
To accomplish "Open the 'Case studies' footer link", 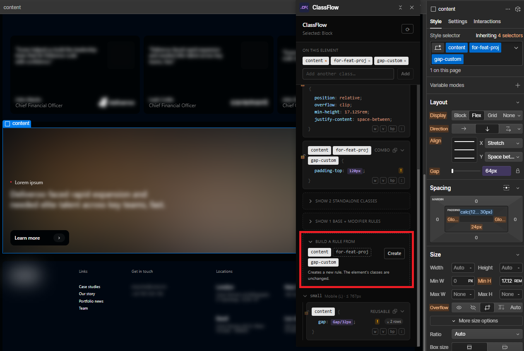I will point(90,287).
